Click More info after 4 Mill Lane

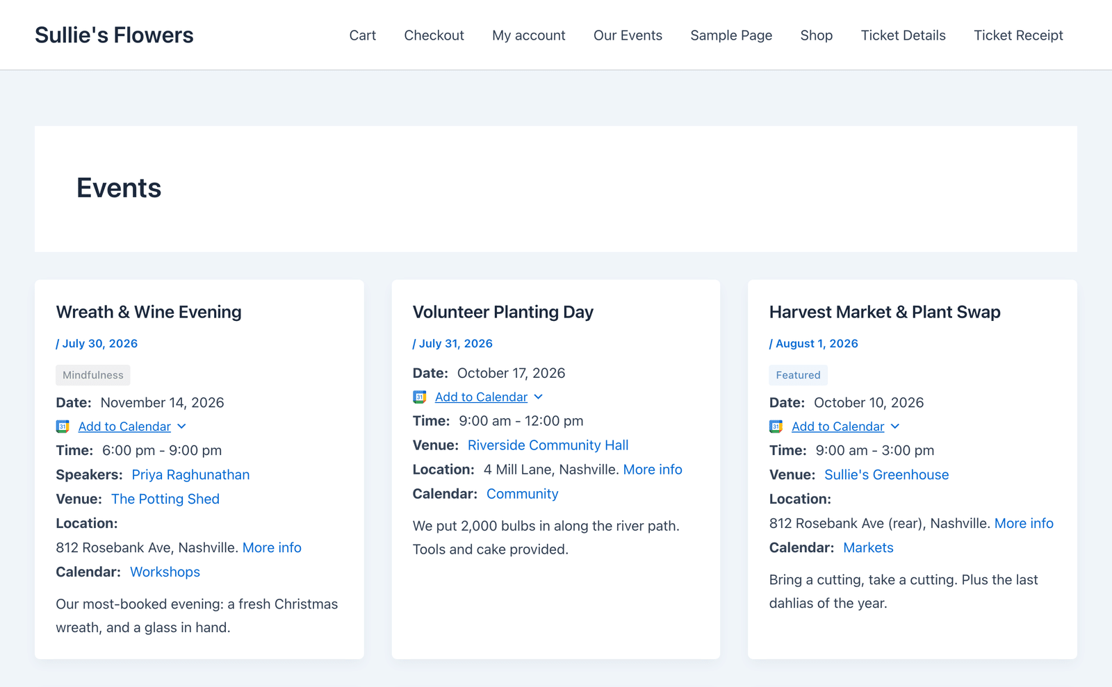653,470
